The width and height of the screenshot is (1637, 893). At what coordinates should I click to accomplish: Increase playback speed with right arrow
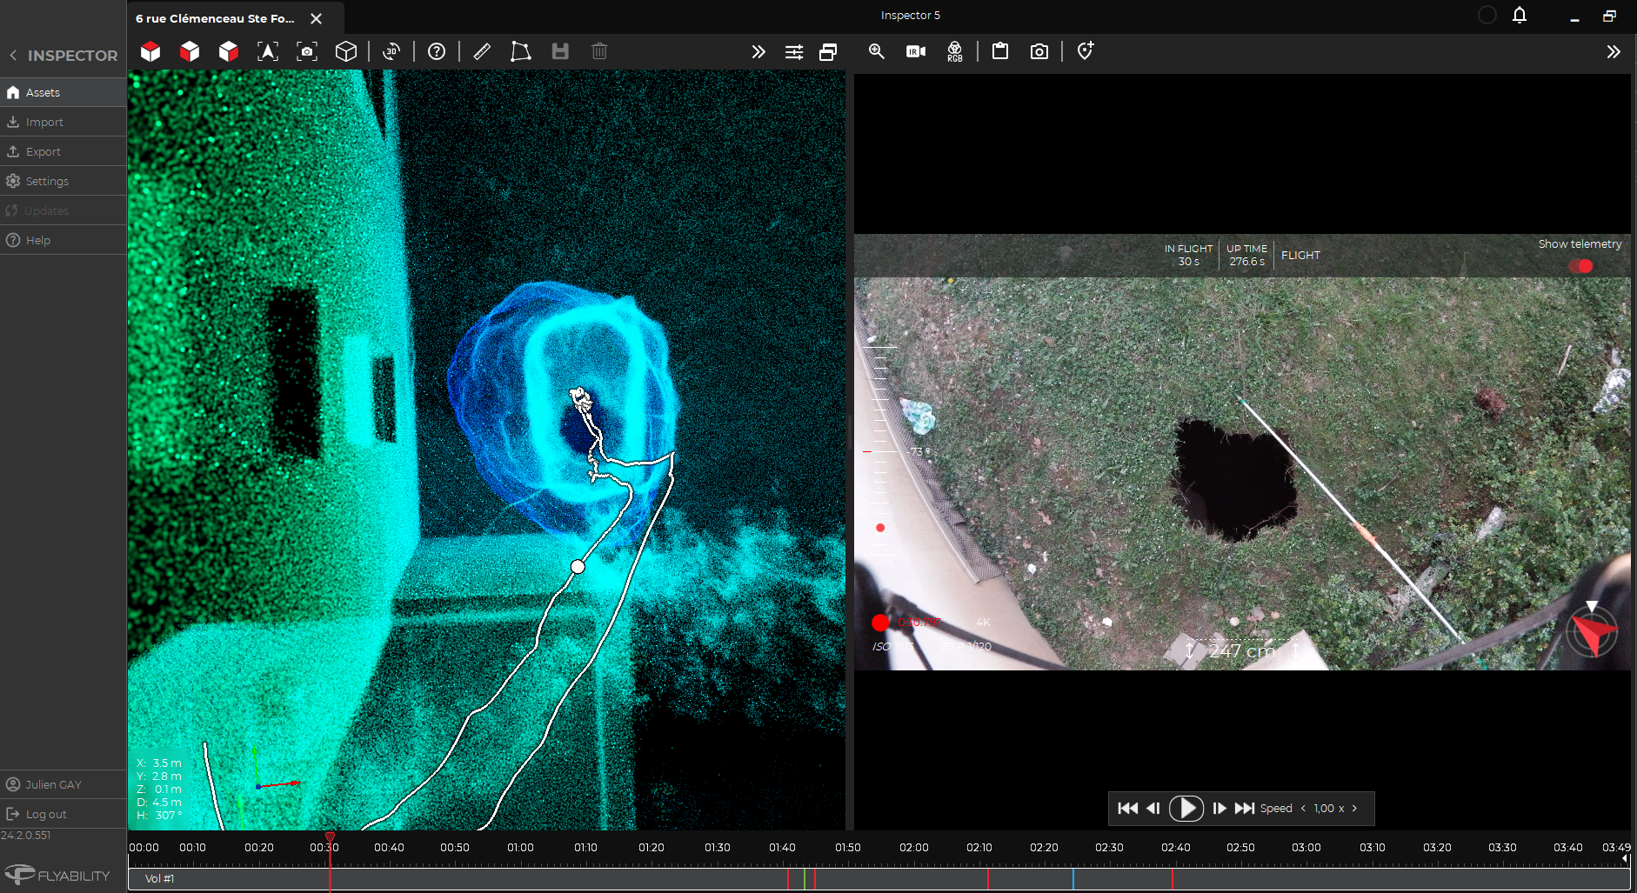(1354, 809)
